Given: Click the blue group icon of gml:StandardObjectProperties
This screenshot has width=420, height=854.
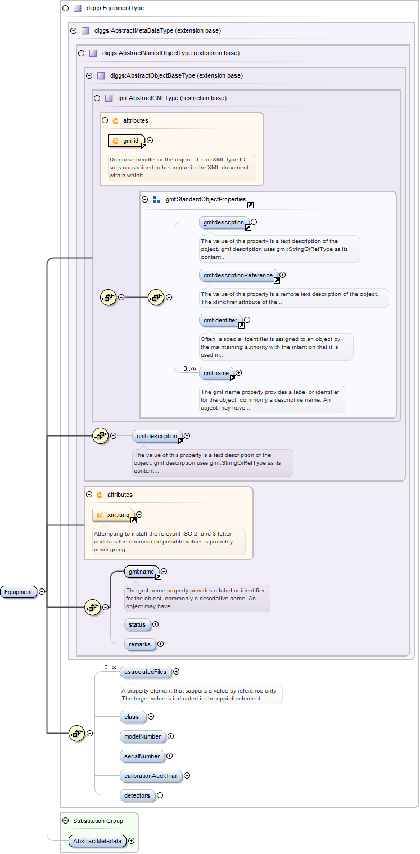Looking at the screenshot, I should (x=157, y=200).
